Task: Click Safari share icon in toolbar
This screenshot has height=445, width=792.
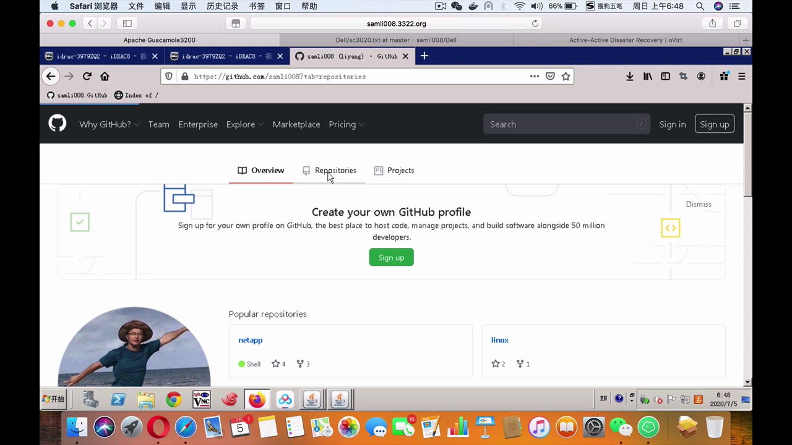Action: (x=713, y=23)
